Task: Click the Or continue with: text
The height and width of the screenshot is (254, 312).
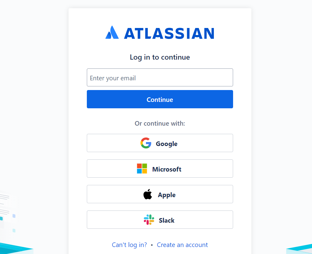Action: (x=160, y=124)
